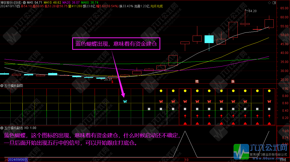Viewport: 290px width, 162px height.
Task: Click the split-window icon at top right
Action: 274,3
